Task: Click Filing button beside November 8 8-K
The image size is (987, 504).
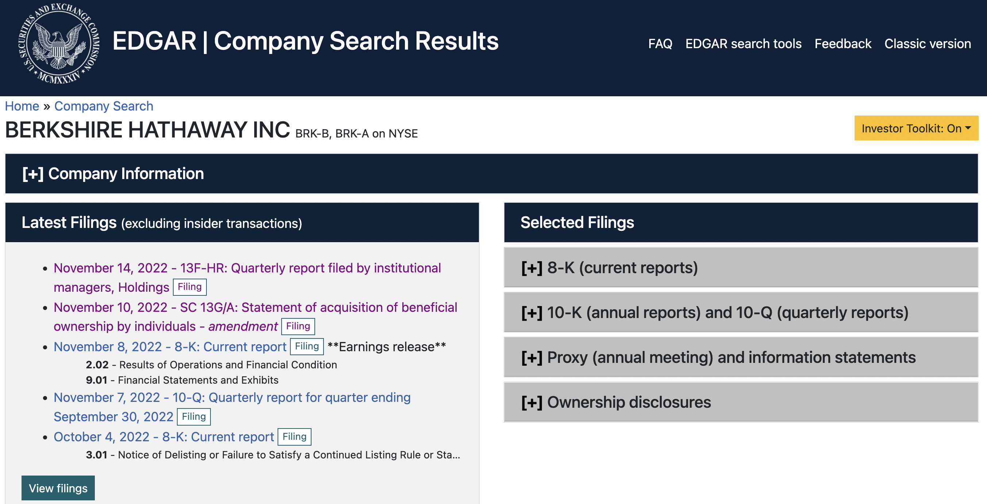Action: click(x=306, y=346)
